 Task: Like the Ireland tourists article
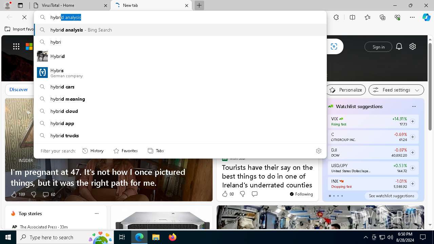(228, 194)
